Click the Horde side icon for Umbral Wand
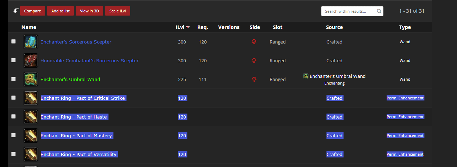Viewport: 457px width, 167px height. pos(254,79)
